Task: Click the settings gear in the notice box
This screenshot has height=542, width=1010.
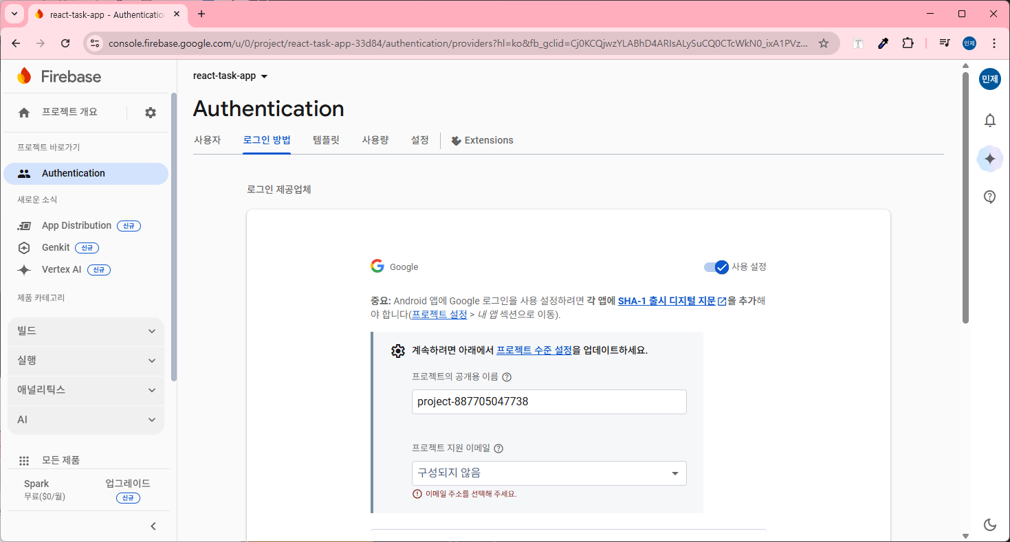Action: pyautogui.click(x=398, y=351)
